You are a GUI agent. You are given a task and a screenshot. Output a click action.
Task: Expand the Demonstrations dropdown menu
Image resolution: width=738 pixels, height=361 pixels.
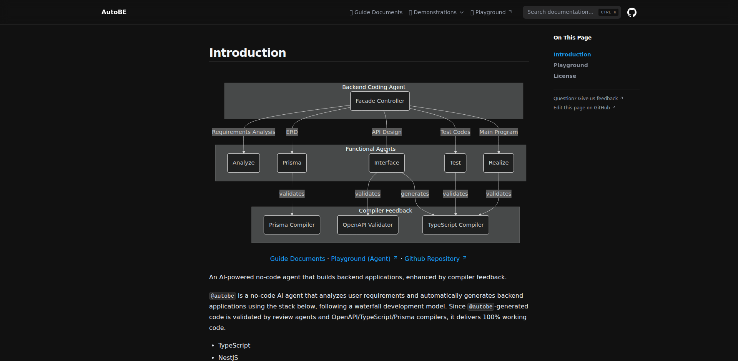click(x=436, y=12)
